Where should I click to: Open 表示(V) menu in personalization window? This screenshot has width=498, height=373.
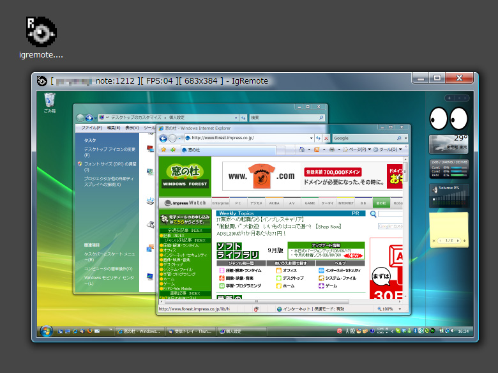click(x=132, y=128)
